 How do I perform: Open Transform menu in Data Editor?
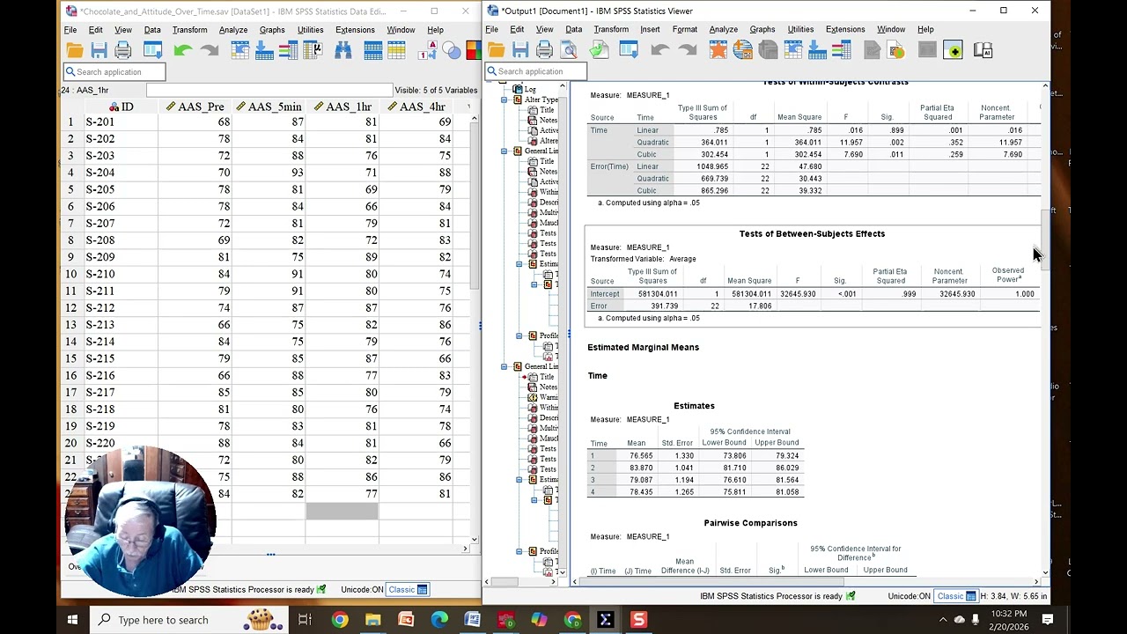[x=189, y=30]
